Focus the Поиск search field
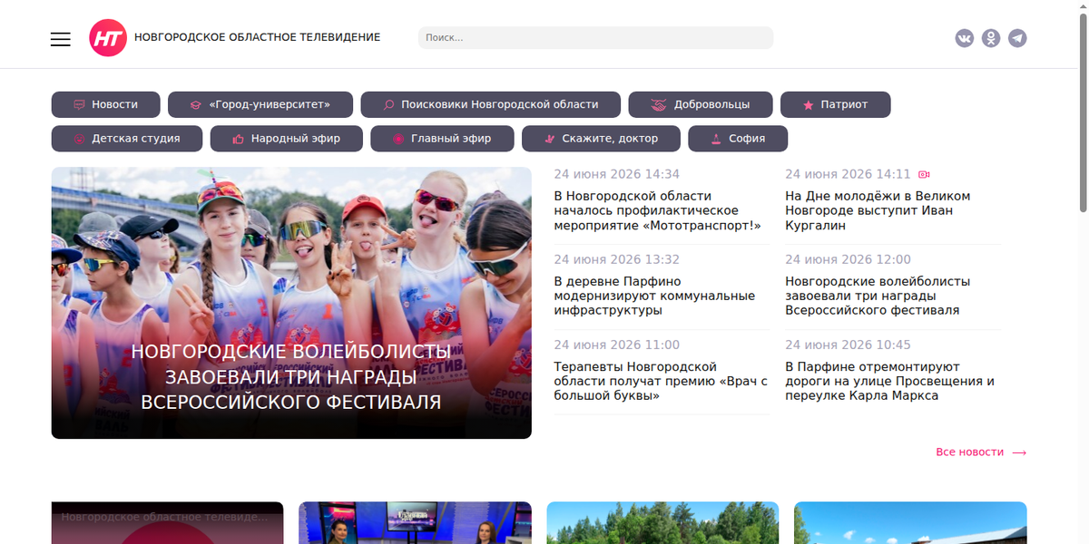The image size is (1089, 544). pyautogui.click(x=595, y=38)
